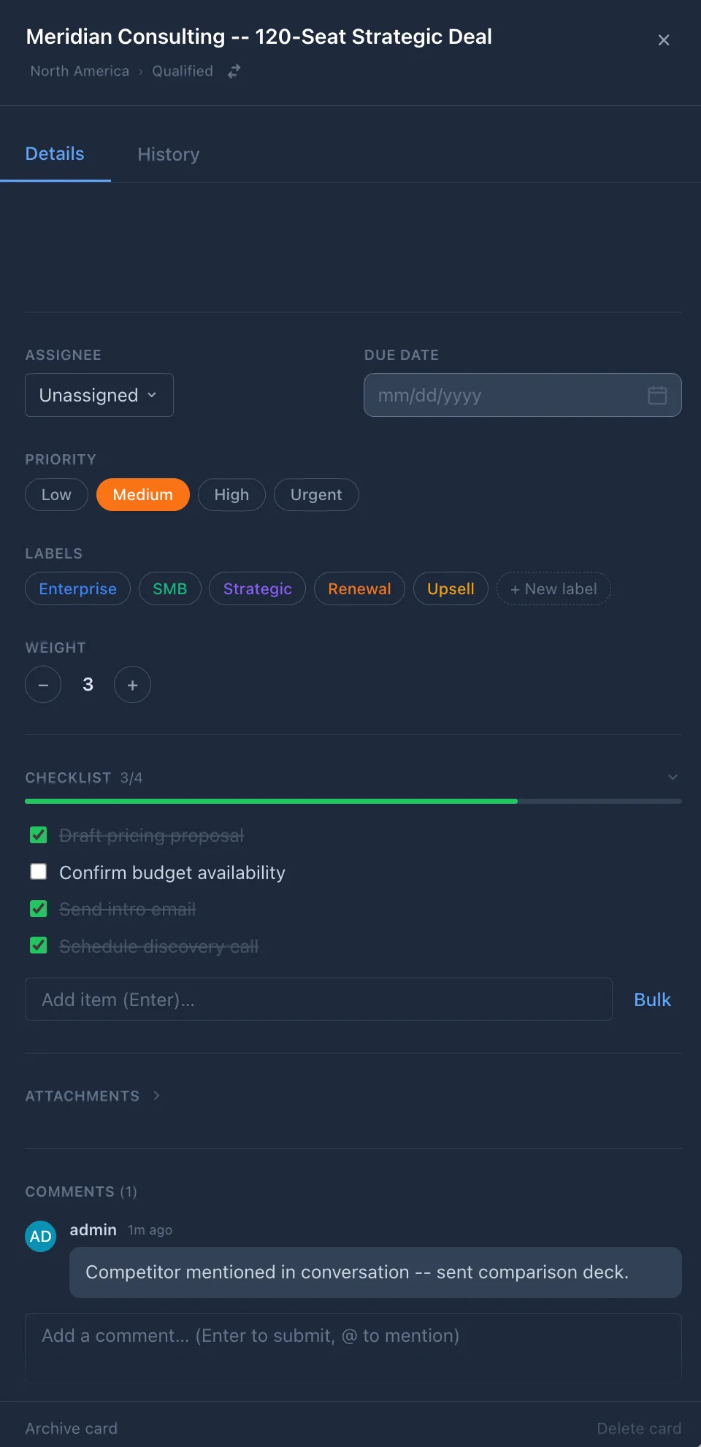The width and height of the screenshot is (701, 1447).
Task: Focus the Add a comment field
Action: click(353, 1347)
